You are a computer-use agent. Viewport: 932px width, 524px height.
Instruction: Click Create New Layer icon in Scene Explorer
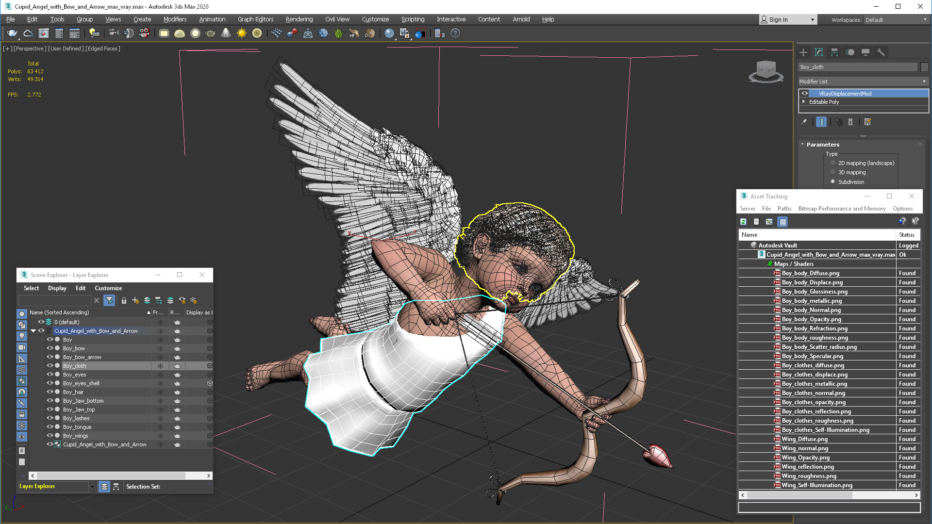tap(135, 301)
